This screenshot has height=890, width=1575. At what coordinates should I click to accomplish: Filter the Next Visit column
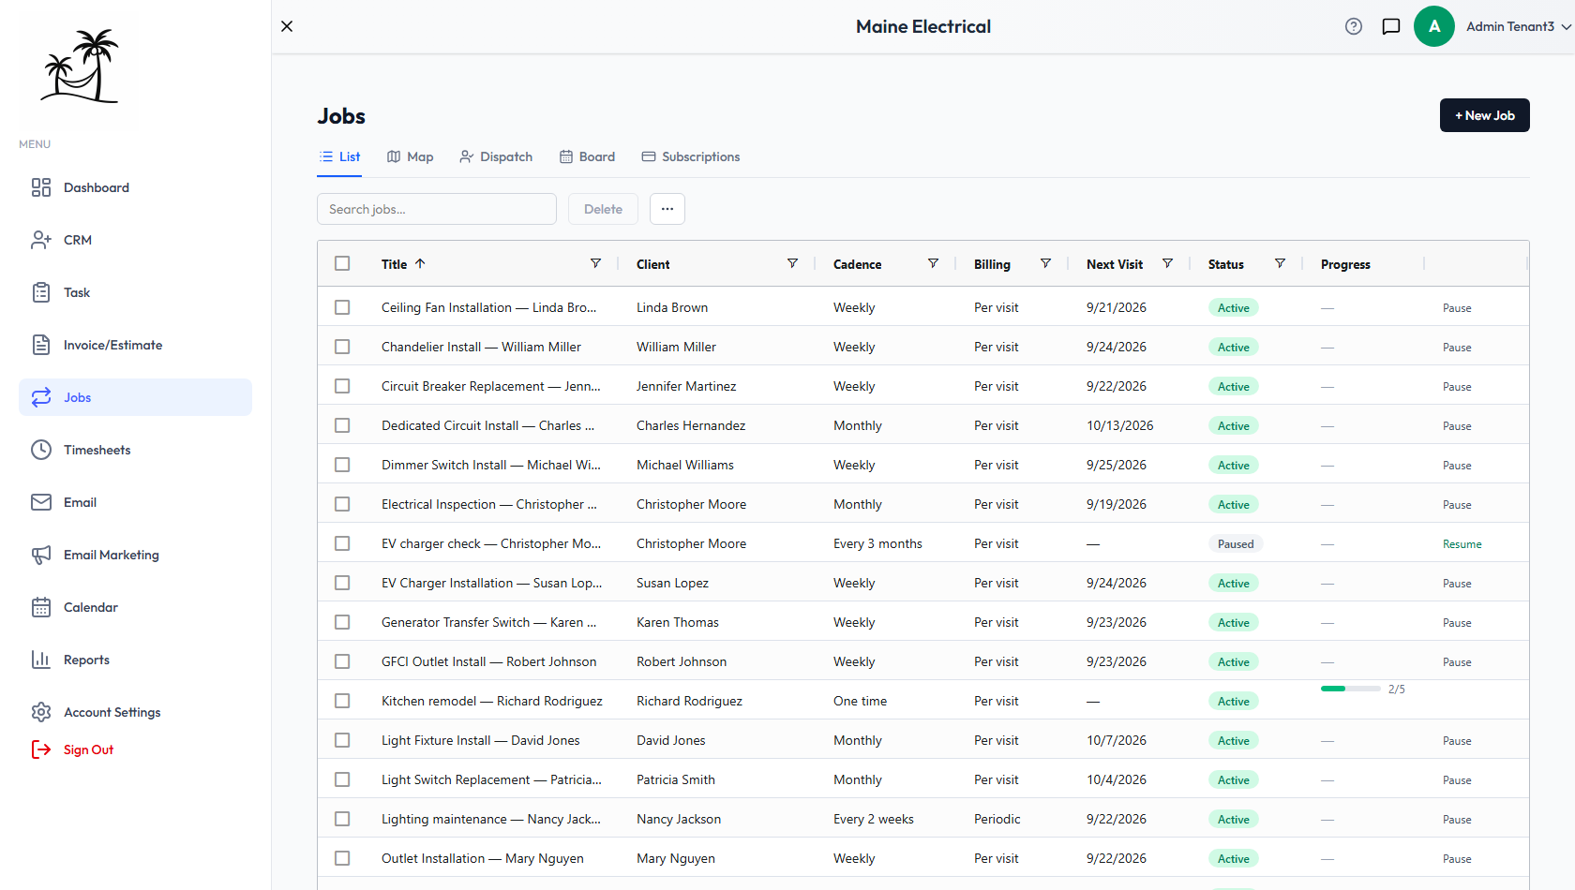coord(1167,263)
